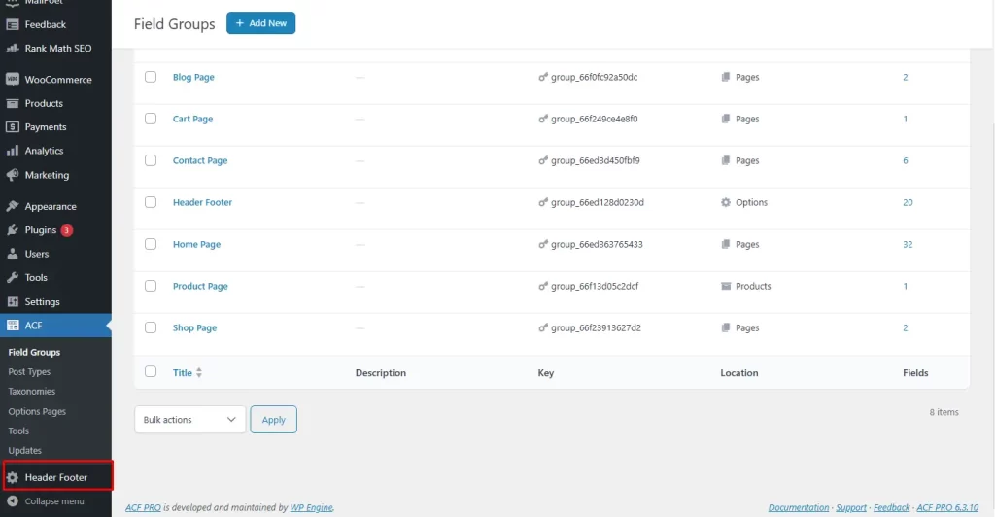Click the Key column header
The width and height of the screenshot is (995, 517).
[x=546, y=373]
